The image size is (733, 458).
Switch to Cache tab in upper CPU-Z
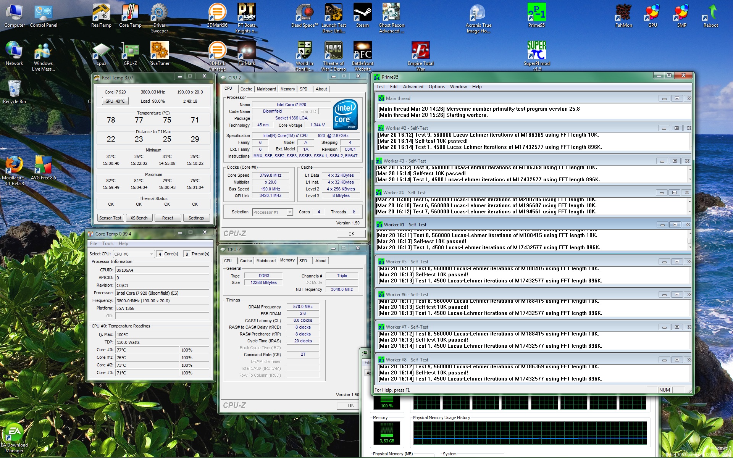[x=246, y=89]
